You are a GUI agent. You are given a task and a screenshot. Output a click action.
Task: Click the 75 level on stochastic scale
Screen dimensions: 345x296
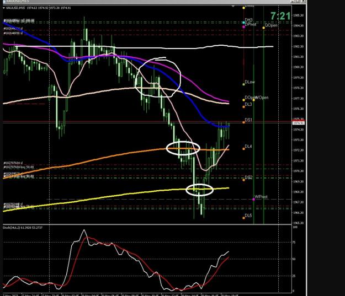point(294,242)
